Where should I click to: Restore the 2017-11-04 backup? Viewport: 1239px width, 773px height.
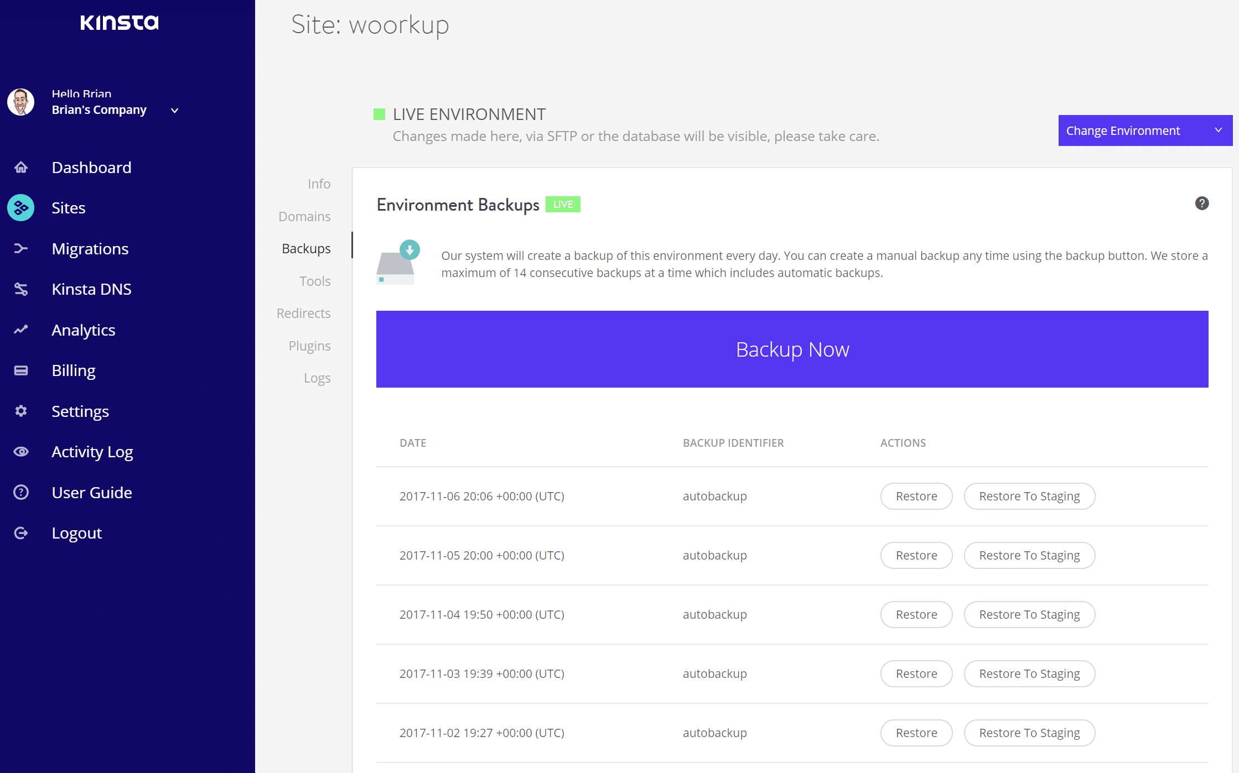pos(916,614)
